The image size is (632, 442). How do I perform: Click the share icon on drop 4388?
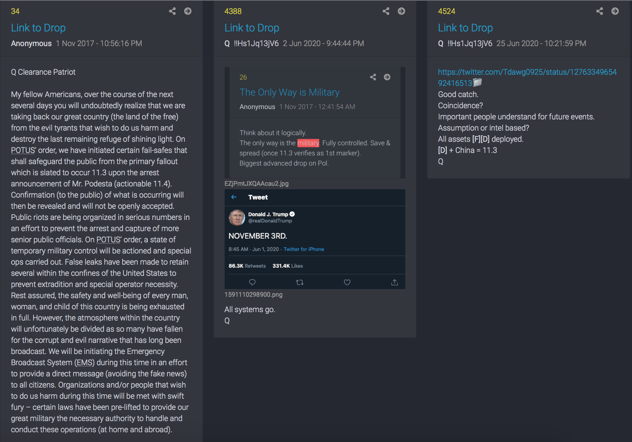(386, 11)
